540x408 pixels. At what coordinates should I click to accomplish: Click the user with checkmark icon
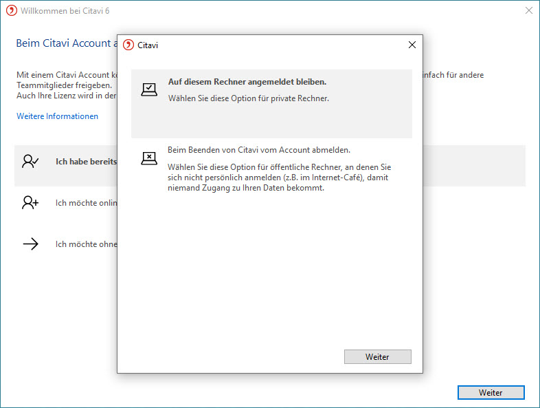tap(30, 162)
